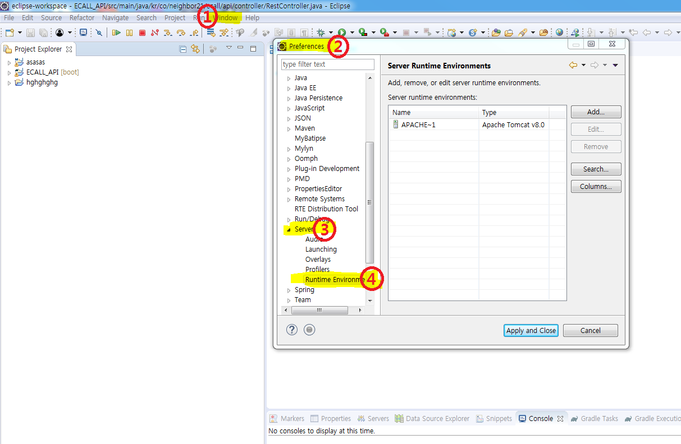Click the green Resume debug icon

(x=116, y=33)
